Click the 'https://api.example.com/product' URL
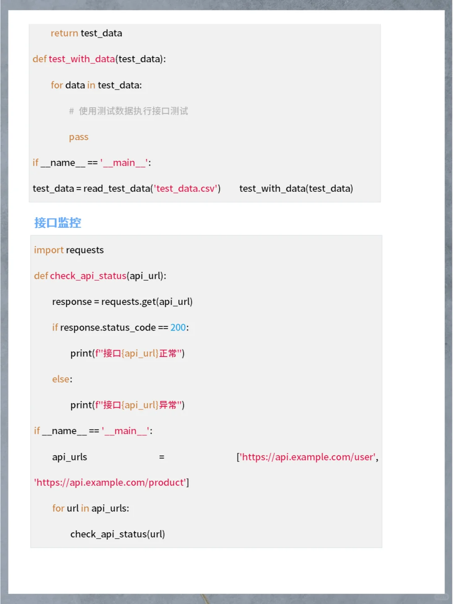Screen dimensions: 453x604 point(110,482)
